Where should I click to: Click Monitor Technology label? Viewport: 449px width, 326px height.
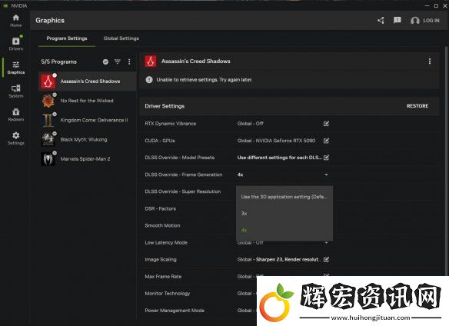[x=168, y=294]
